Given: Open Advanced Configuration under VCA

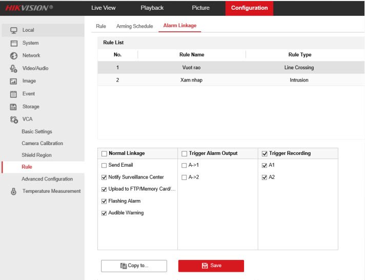Looking at the screenshot, I should click(47, 179).
